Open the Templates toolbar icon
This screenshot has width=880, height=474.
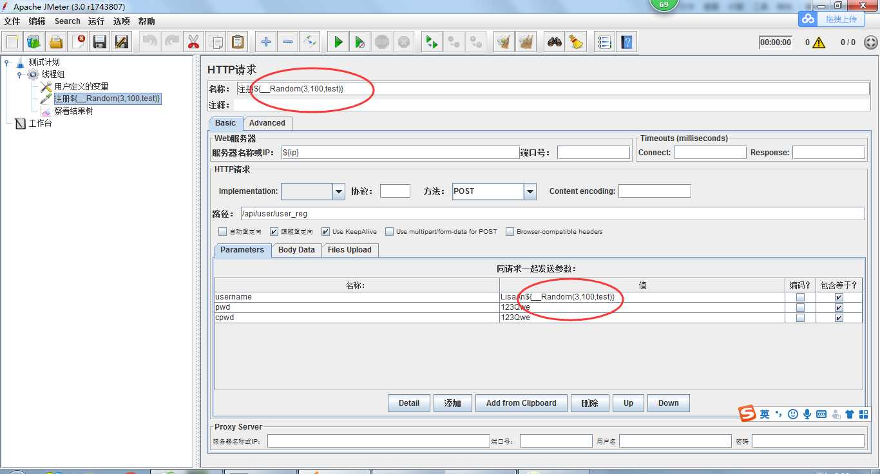point(34,43)
